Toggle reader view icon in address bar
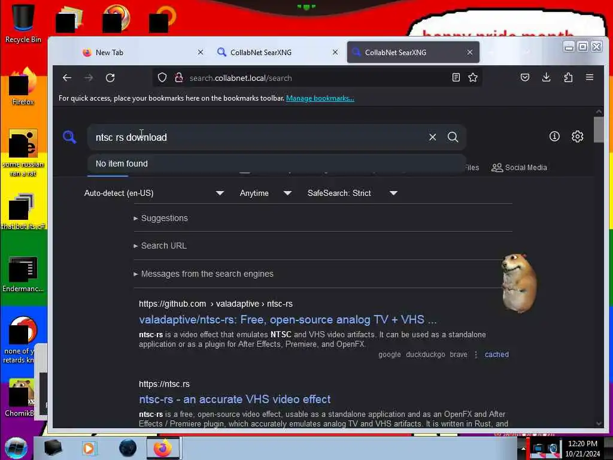Image resolution: width=613 pixels, height=460 pixels. [456, 77]
